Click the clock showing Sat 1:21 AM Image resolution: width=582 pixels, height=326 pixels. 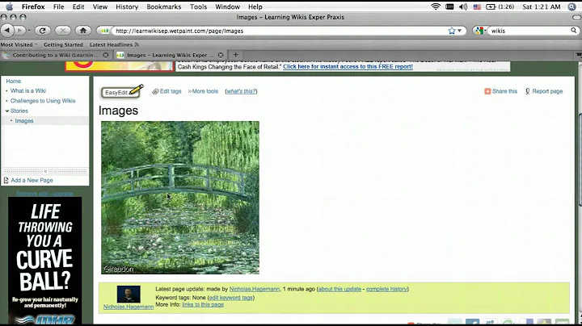tap(541, 6)
